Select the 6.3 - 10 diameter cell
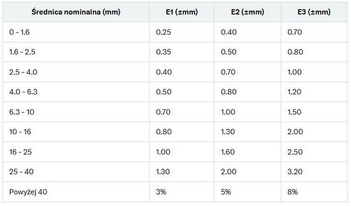Viewport: 351px width, 206px height. coord(76,112)
